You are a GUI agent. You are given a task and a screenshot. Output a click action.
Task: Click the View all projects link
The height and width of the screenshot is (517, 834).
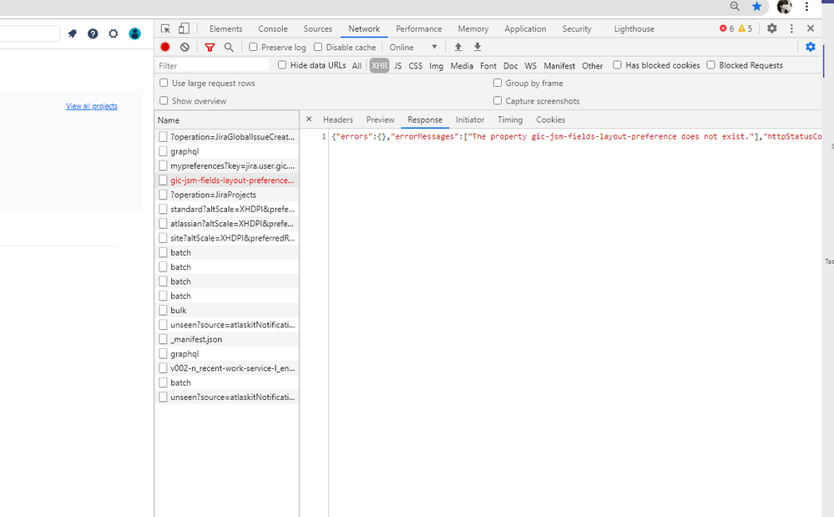[92, 106]
